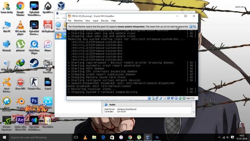Click display indicator in status bar
250x141 pixels.
(x=168, y=98)
